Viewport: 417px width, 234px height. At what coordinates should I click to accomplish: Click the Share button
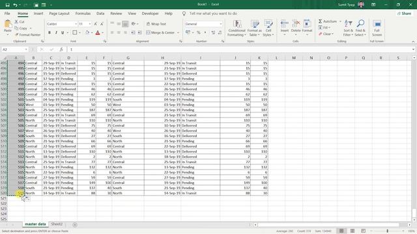click(x=404, y=14)
